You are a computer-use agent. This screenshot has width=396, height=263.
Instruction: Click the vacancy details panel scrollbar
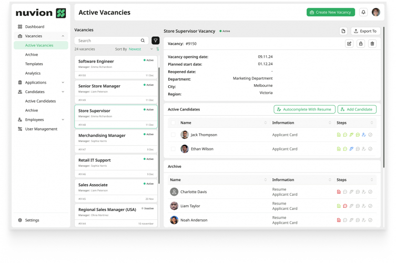(384, 97)
